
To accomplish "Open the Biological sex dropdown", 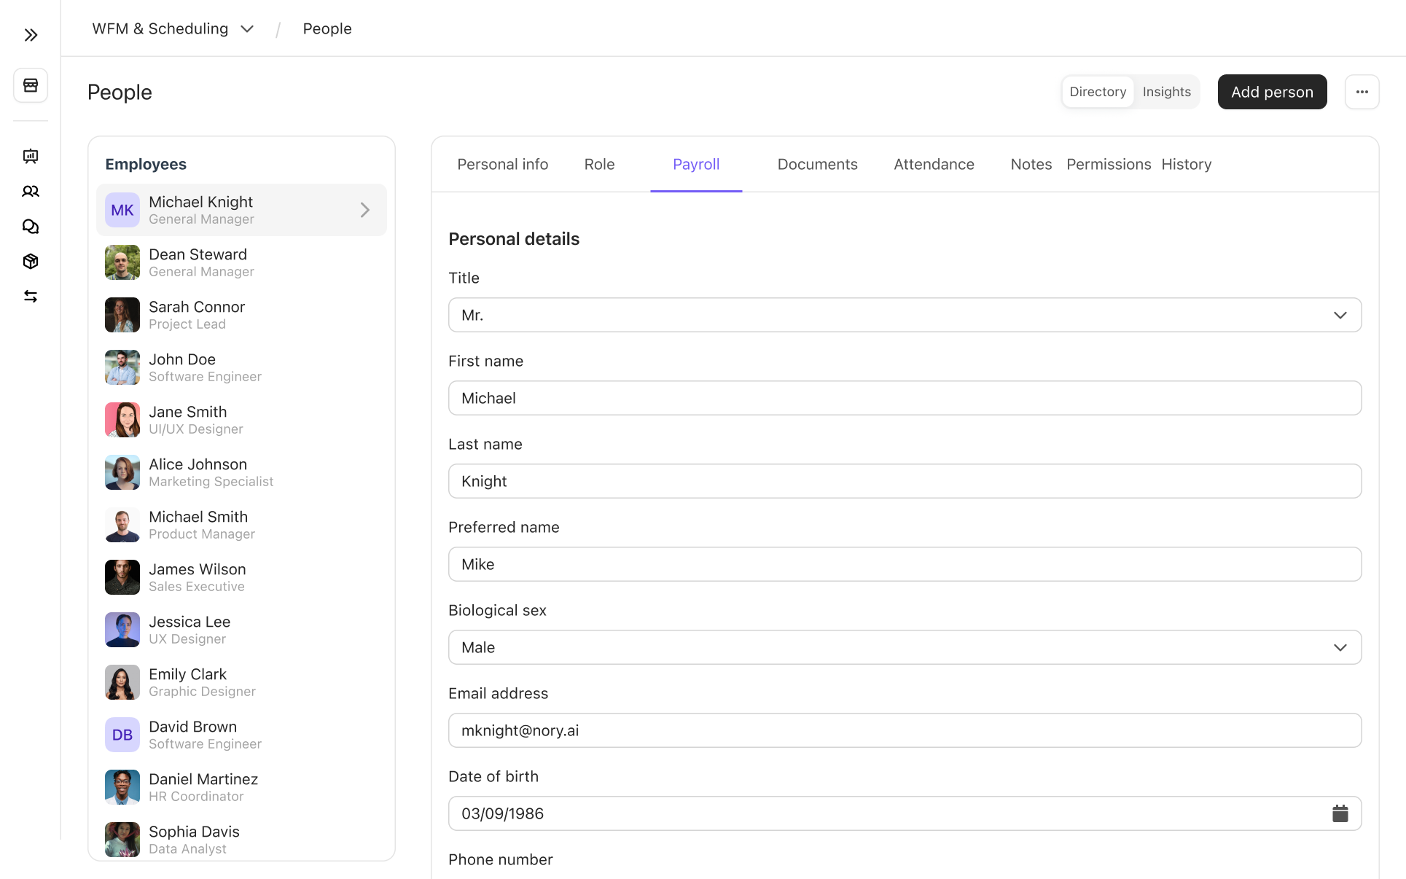I will (x=904, y=647).
